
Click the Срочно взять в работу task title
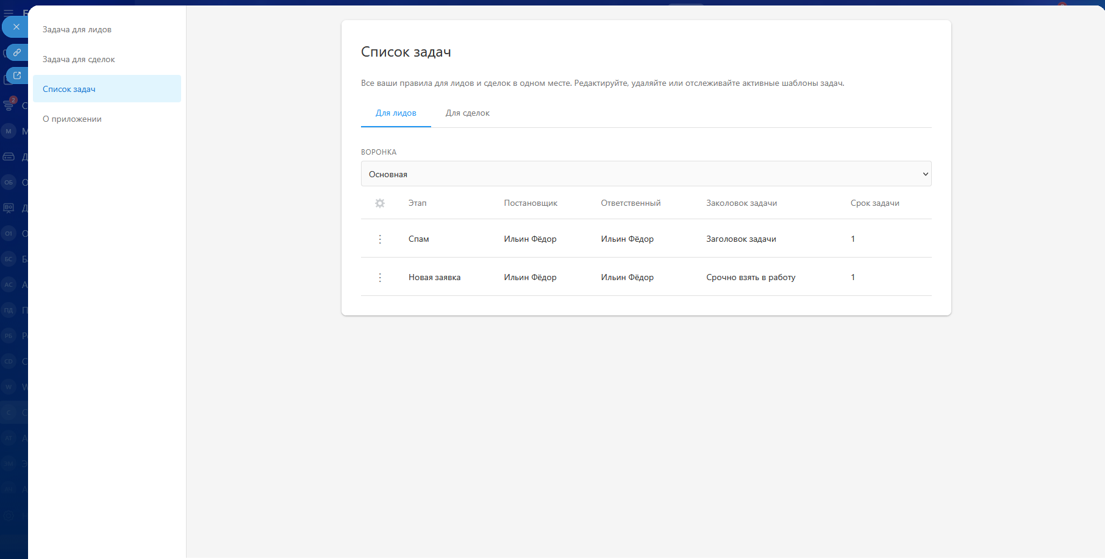[751, 278]
